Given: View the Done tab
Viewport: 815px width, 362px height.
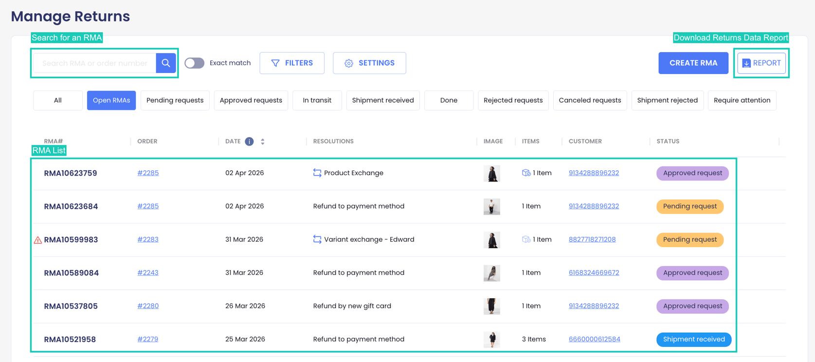Looking at the screenshot, I should point(449,100).
